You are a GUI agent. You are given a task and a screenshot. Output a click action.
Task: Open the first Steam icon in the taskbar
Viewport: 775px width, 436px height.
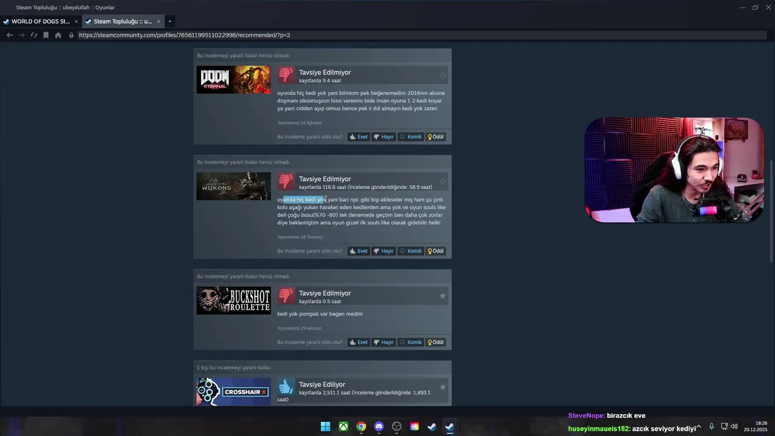432,426
